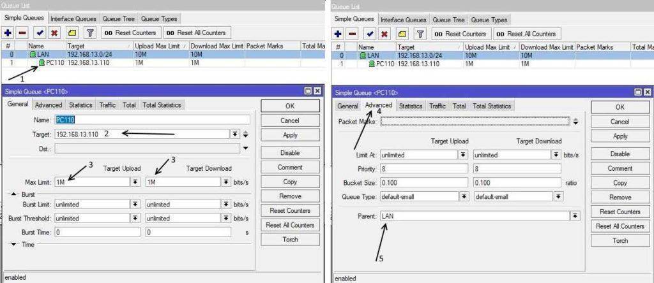Open Statistics tab in left Simple Queue dialog
The height and width of the screenshot is (283, 654).
coord(80,105)
